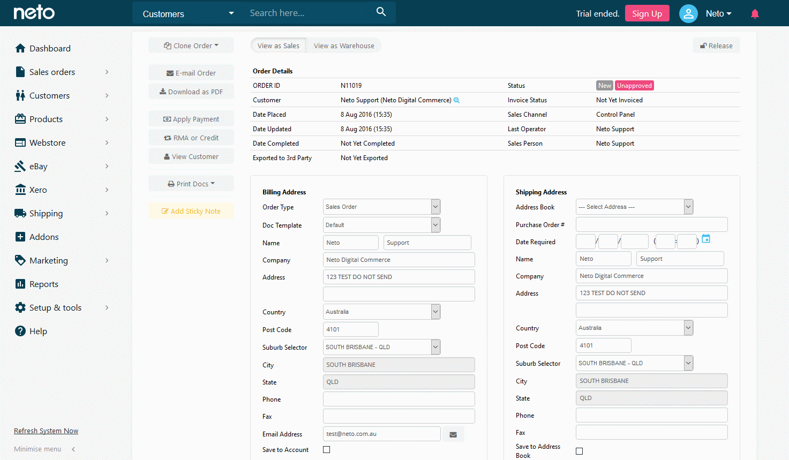The height and width of the screenshot is (460, 789).
Task: Click the Products briefcase icon
Action: 20,119
